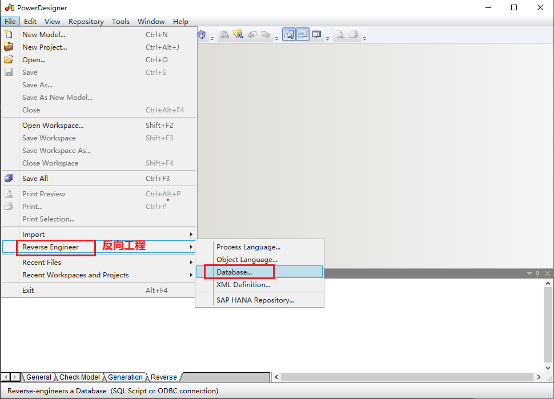Click the Save All icon in File menu

coord(8,178)
